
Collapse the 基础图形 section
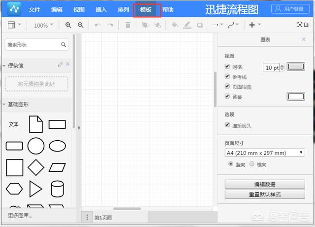pyautogui.click(x=4, y=104)
